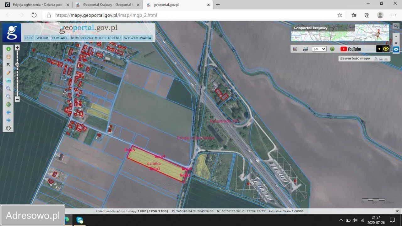This screenshot has height=226, width=402.
Task: Open the browser three-dots menu
Action: tap(394, 15)
